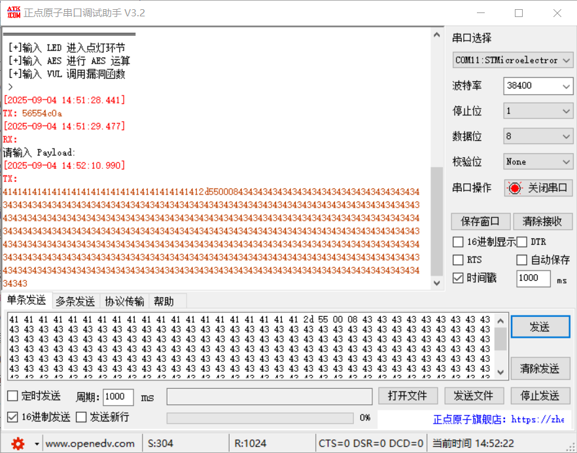
Task: Click receive window scroll-up arrow
Action: click(x=437, y=35)
